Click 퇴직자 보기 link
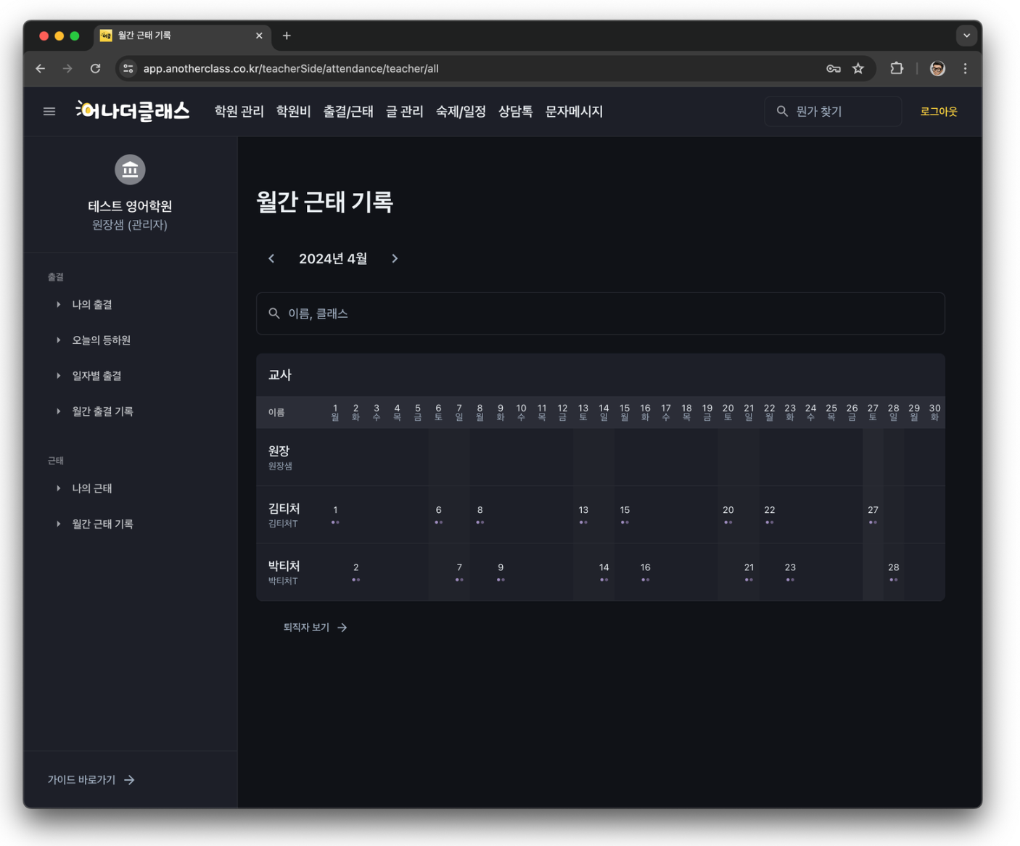The width and height of the screenshot is (1020, 846). [315, 628]
